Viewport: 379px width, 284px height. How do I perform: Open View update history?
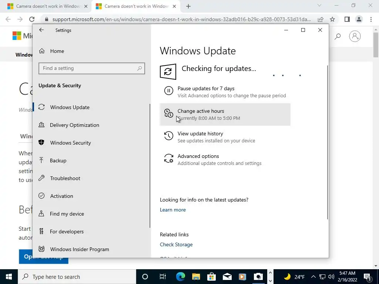pyautogui.click(x=225, y=137)
